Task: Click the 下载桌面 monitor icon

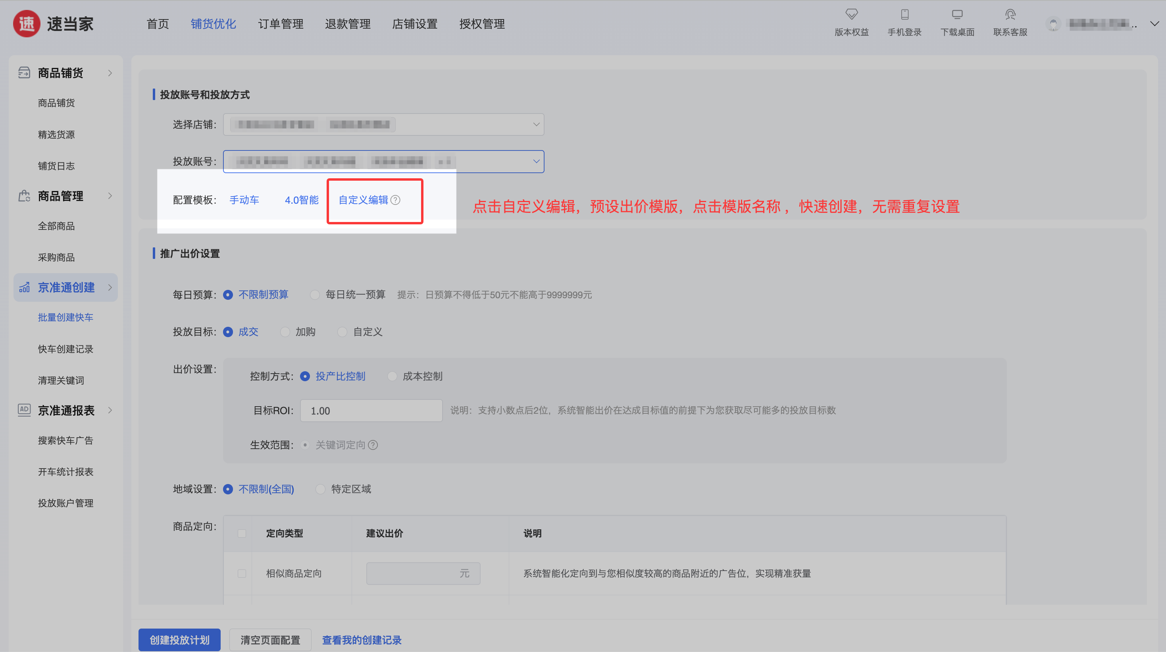Action: pyautogui.click(x=957, y=14)
